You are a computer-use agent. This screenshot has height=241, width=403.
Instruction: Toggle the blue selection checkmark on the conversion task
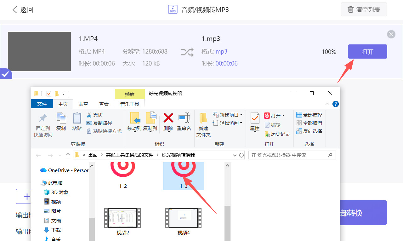pos(5,74)
